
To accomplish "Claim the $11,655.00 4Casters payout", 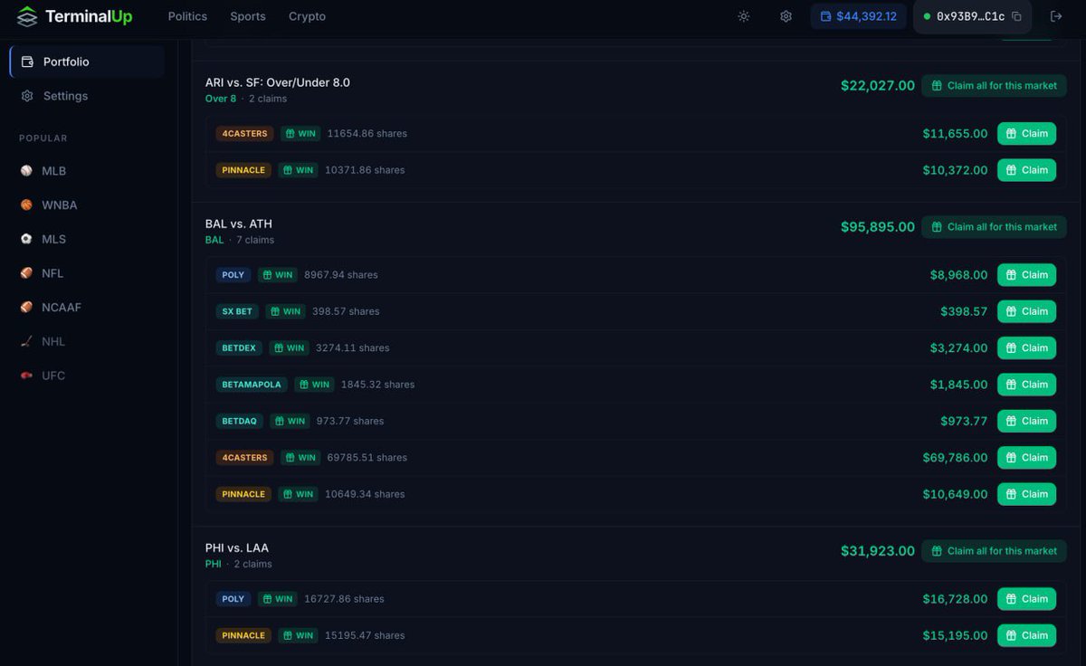I will [x=1026, y=133].
